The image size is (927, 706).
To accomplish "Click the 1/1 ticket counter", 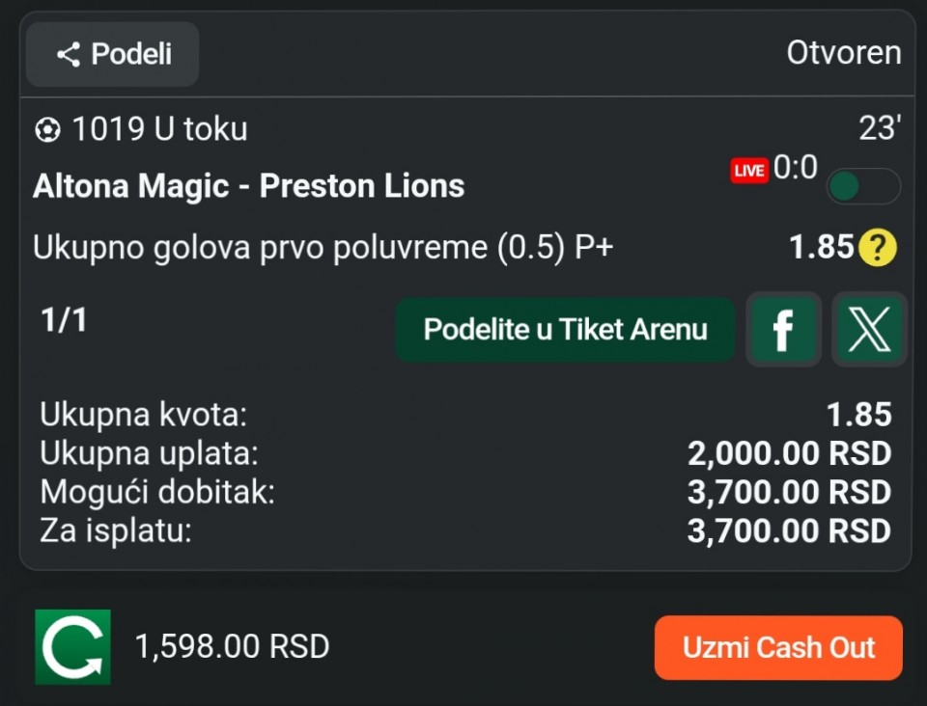I will [x=64, y=320].
